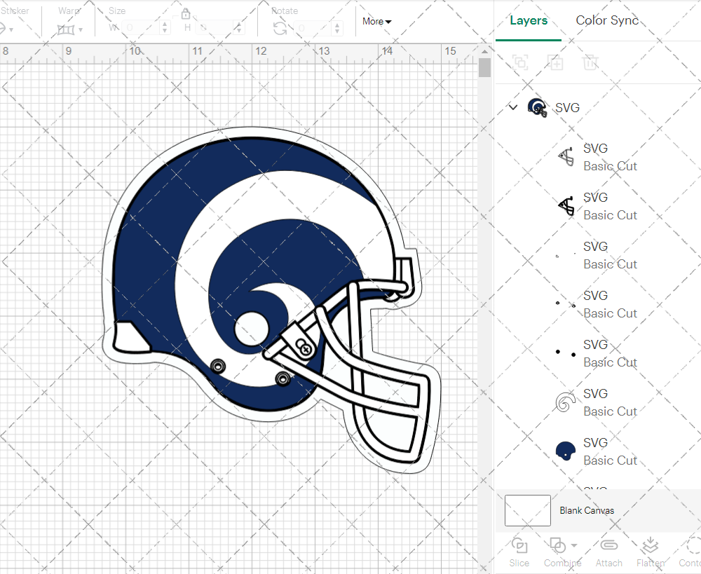Viewport: 701px width, 574px height.
Task: Select the two black dots layer thumbnail
Action: click(x=565, y=353)
